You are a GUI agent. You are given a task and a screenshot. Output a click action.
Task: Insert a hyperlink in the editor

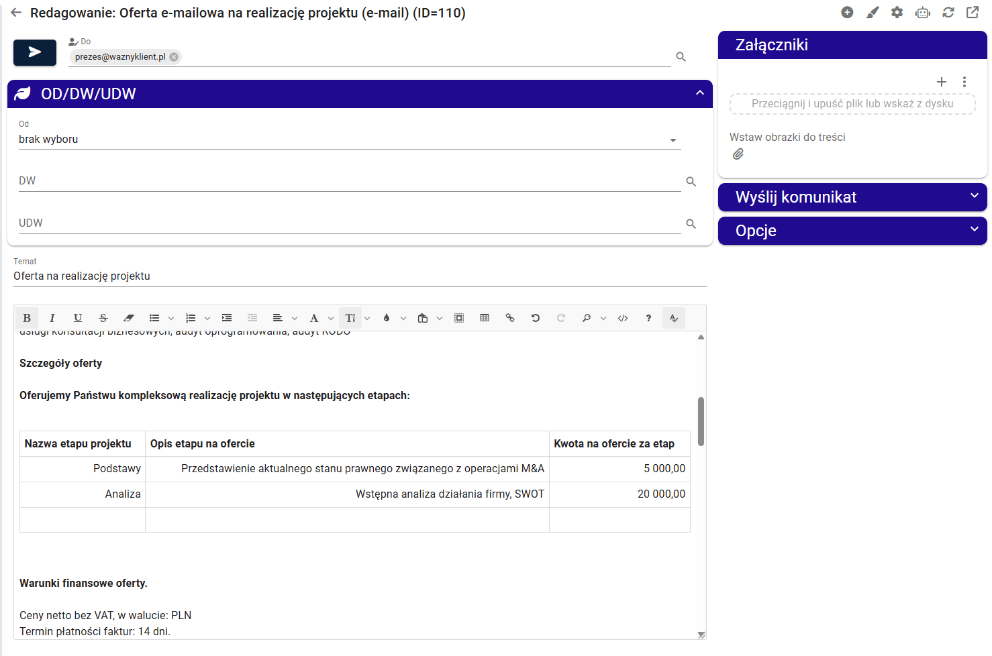510,318
